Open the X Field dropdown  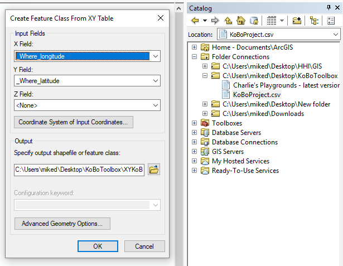pos(155,56)
